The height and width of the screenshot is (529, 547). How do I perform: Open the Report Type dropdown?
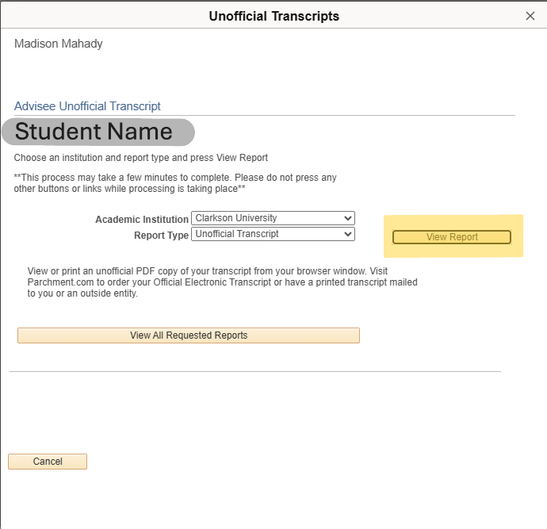point(273,234)
